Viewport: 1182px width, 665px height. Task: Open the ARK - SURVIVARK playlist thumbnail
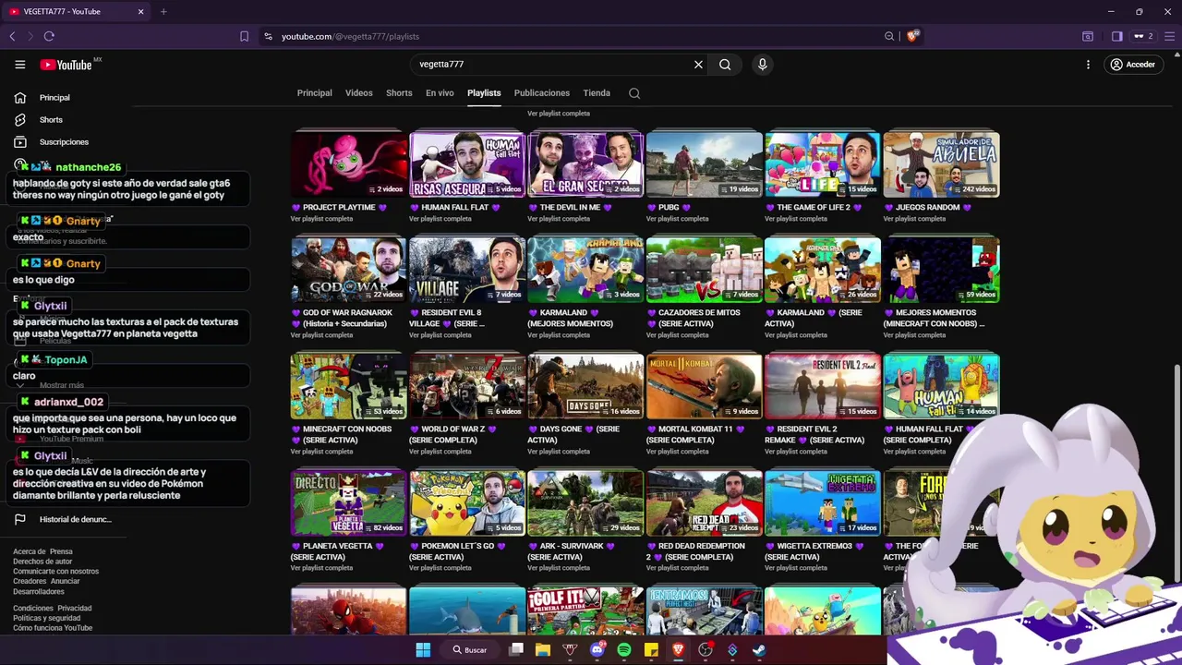(585, 502)
